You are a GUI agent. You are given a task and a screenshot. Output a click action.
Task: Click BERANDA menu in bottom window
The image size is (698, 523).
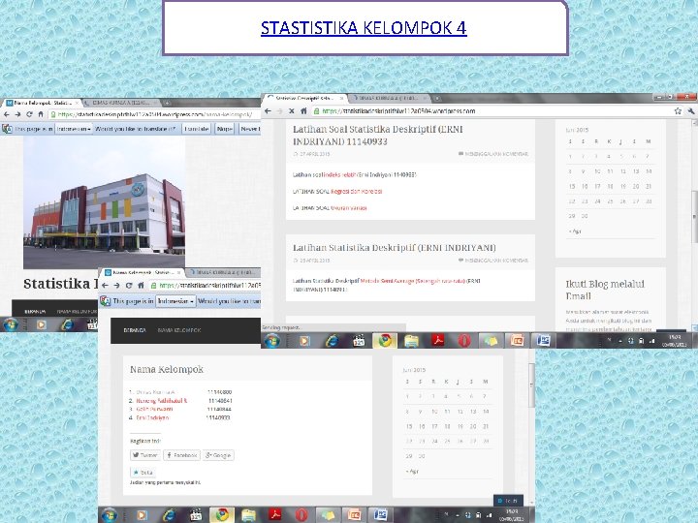(x=135, y=330)
